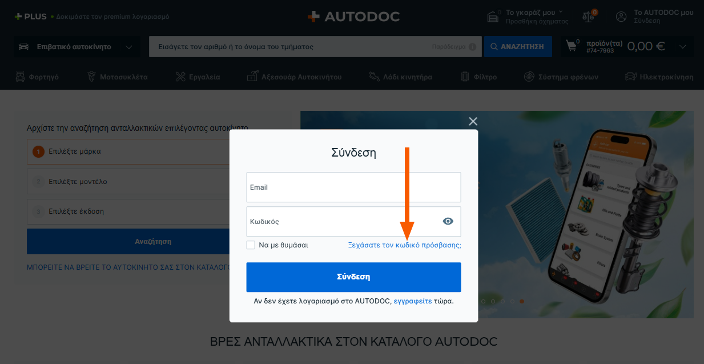
Task: Expand the cart dropdown chevron
Action: [683, 47]
